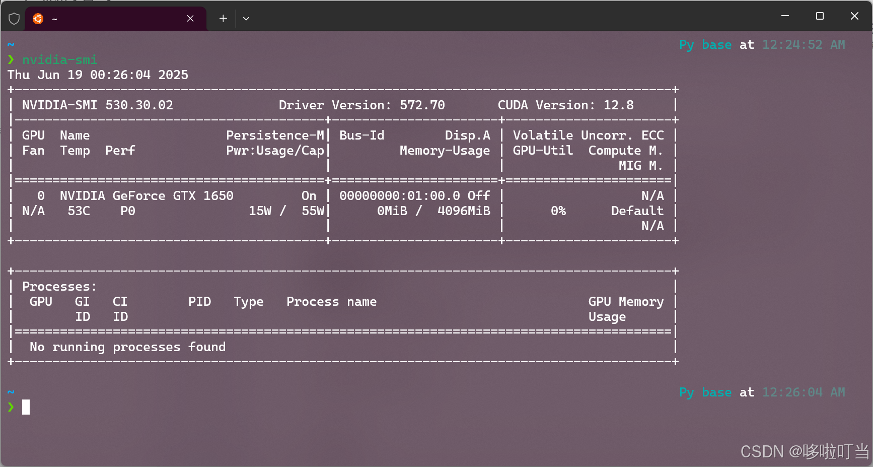Image resolution: width=873 pixels, height=467 pixels.
Task: Click the green prompt arrow chevron
Action: click(x=11, y=59)
